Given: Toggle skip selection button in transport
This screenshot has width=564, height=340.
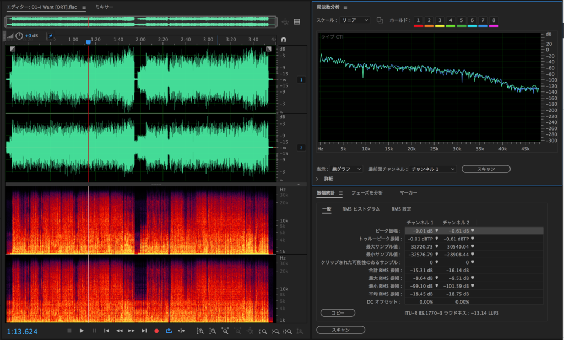Looking at the screenshot, I should (181, 331).
